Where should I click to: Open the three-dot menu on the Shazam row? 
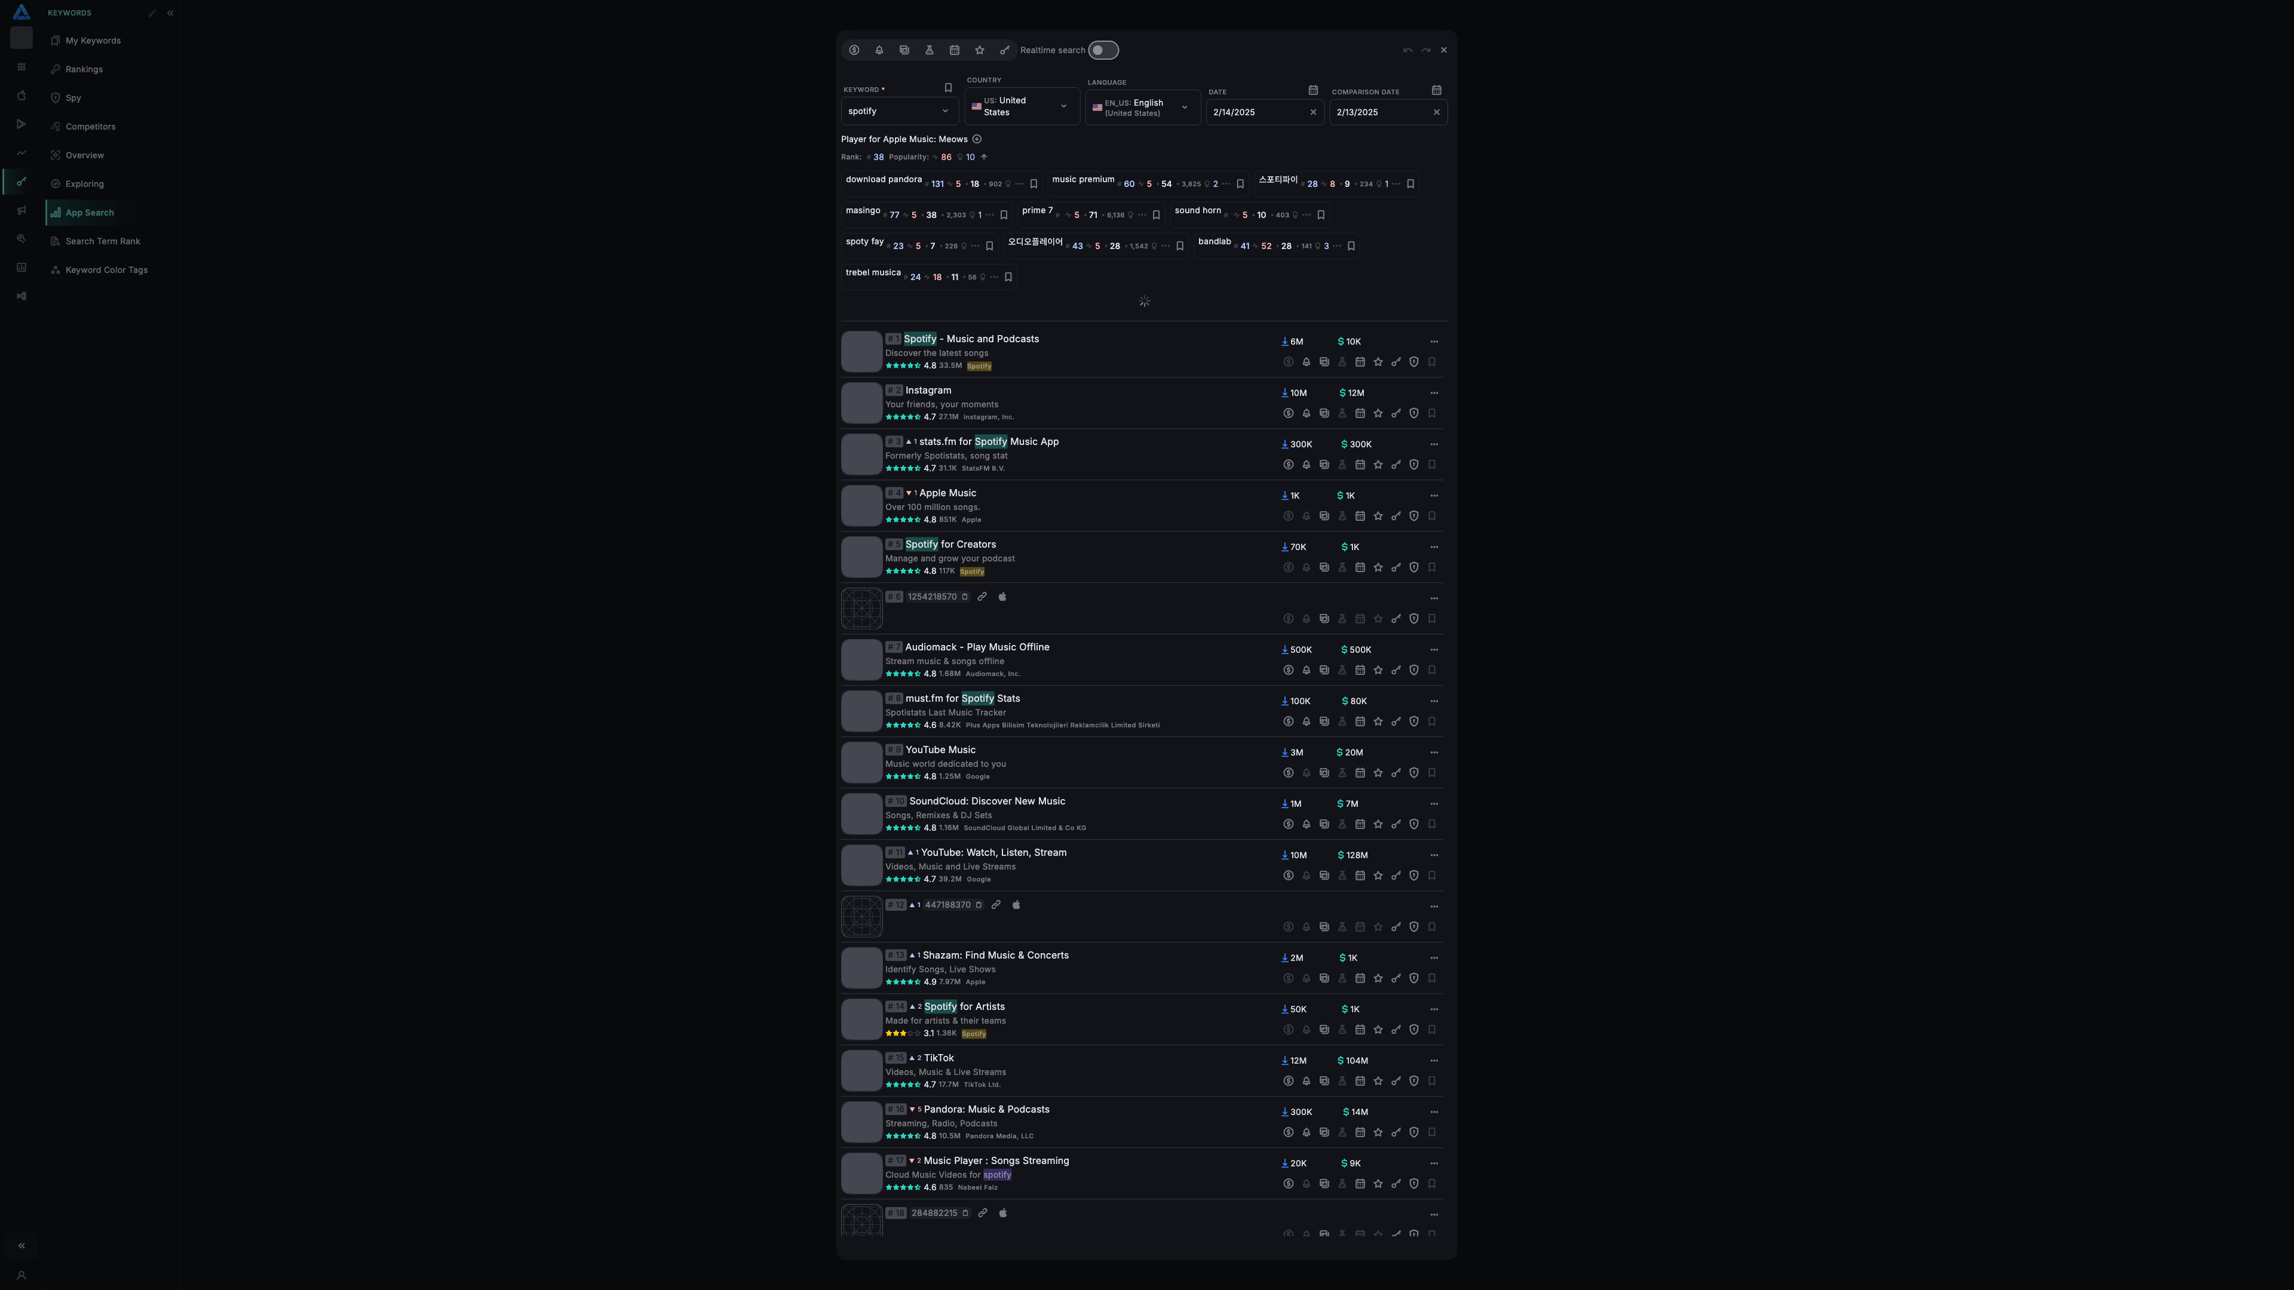point(1434,958)
